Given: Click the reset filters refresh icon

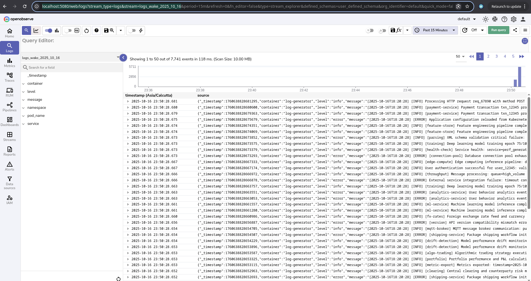Looking at the screenshot, I should point(87,30).
